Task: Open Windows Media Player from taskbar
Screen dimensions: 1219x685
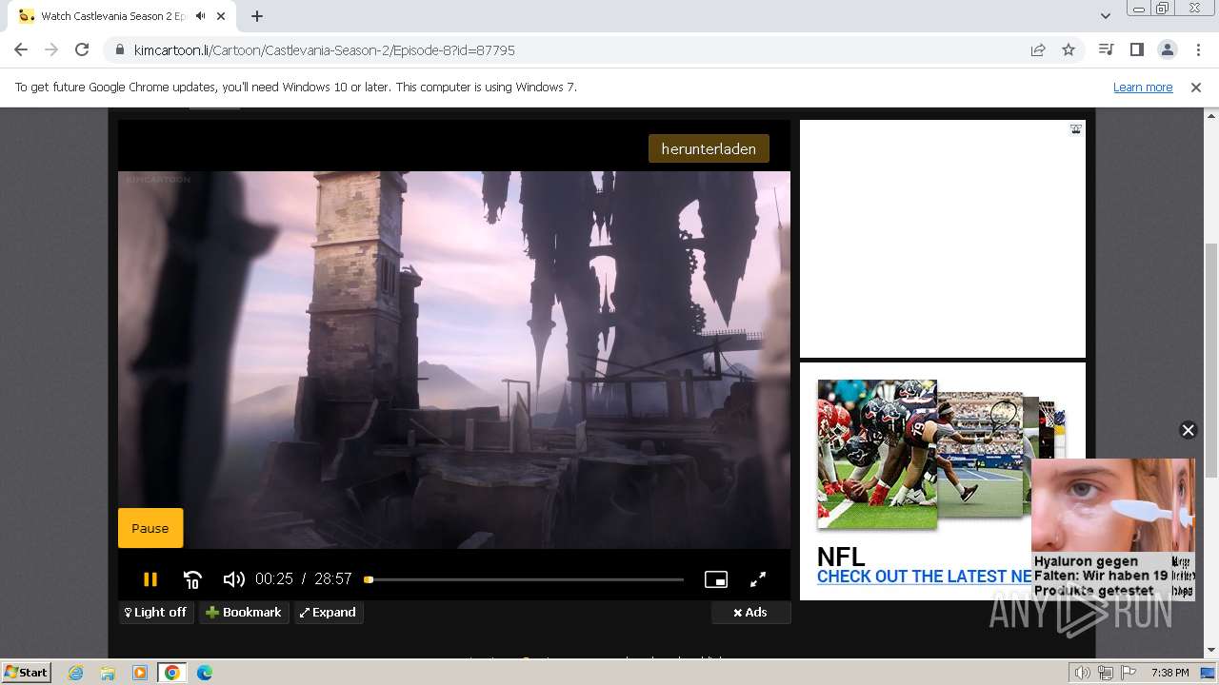Action: click(x=140, y=673)
